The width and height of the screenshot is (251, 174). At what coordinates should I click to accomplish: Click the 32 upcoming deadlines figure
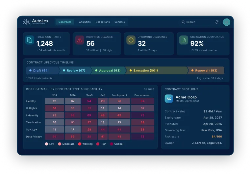[x=142, y=43]
